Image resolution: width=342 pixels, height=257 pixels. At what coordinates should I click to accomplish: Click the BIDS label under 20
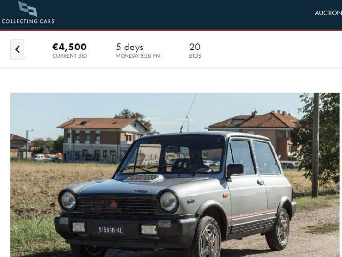(195, 56)
